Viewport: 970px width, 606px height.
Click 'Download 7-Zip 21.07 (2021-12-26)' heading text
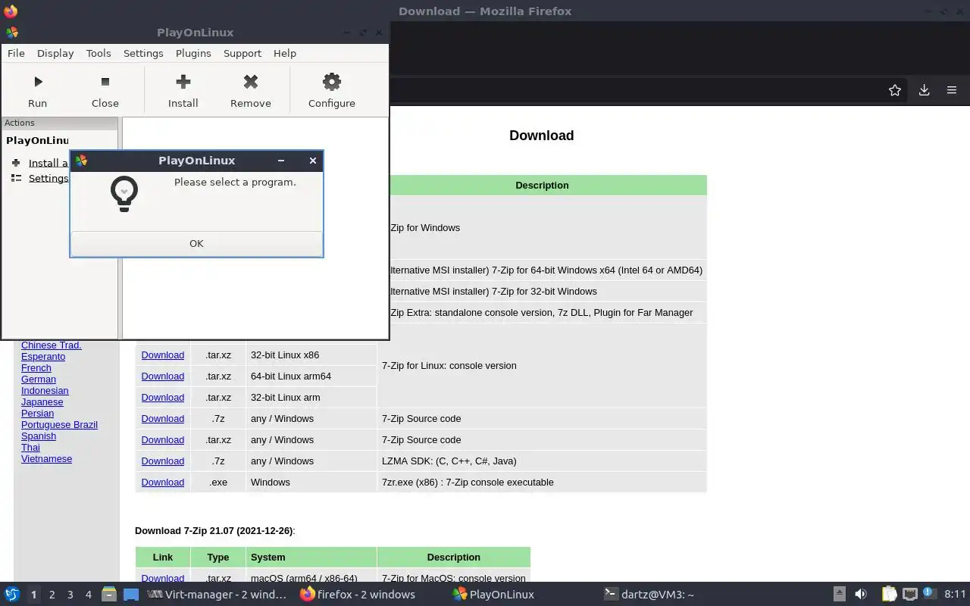(x=214, y=531)
